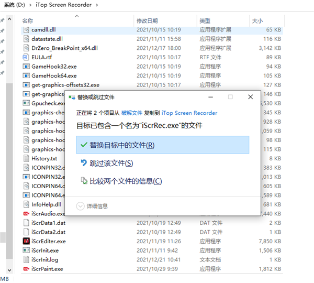The height and width of the screenshot is (283, 314).
Task: Select the camdll.dll file icon
Action: click(x=26, y=30)
